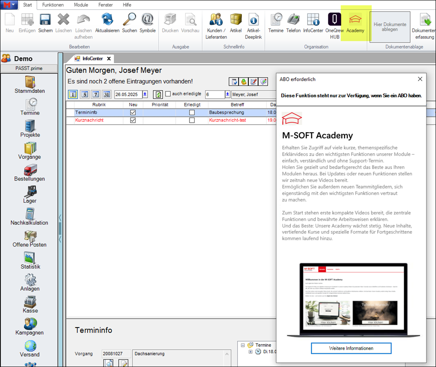Open the Academy from the ribbon
The image size is (436, 367).
pyautogui.click(x=356, y=23)
